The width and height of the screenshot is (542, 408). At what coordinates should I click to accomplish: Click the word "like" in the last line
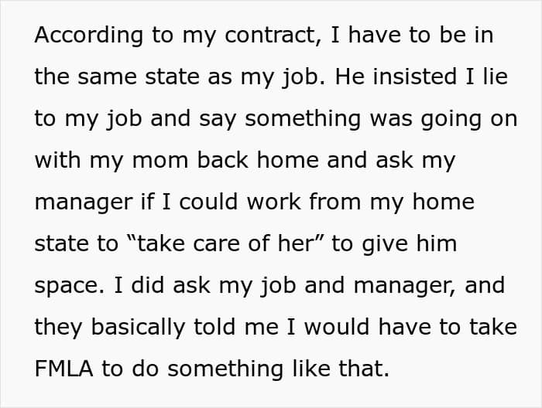310,369
